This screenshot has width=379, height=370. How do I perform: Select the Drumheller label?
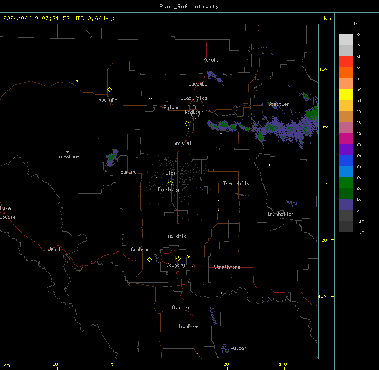pos(281,214)
